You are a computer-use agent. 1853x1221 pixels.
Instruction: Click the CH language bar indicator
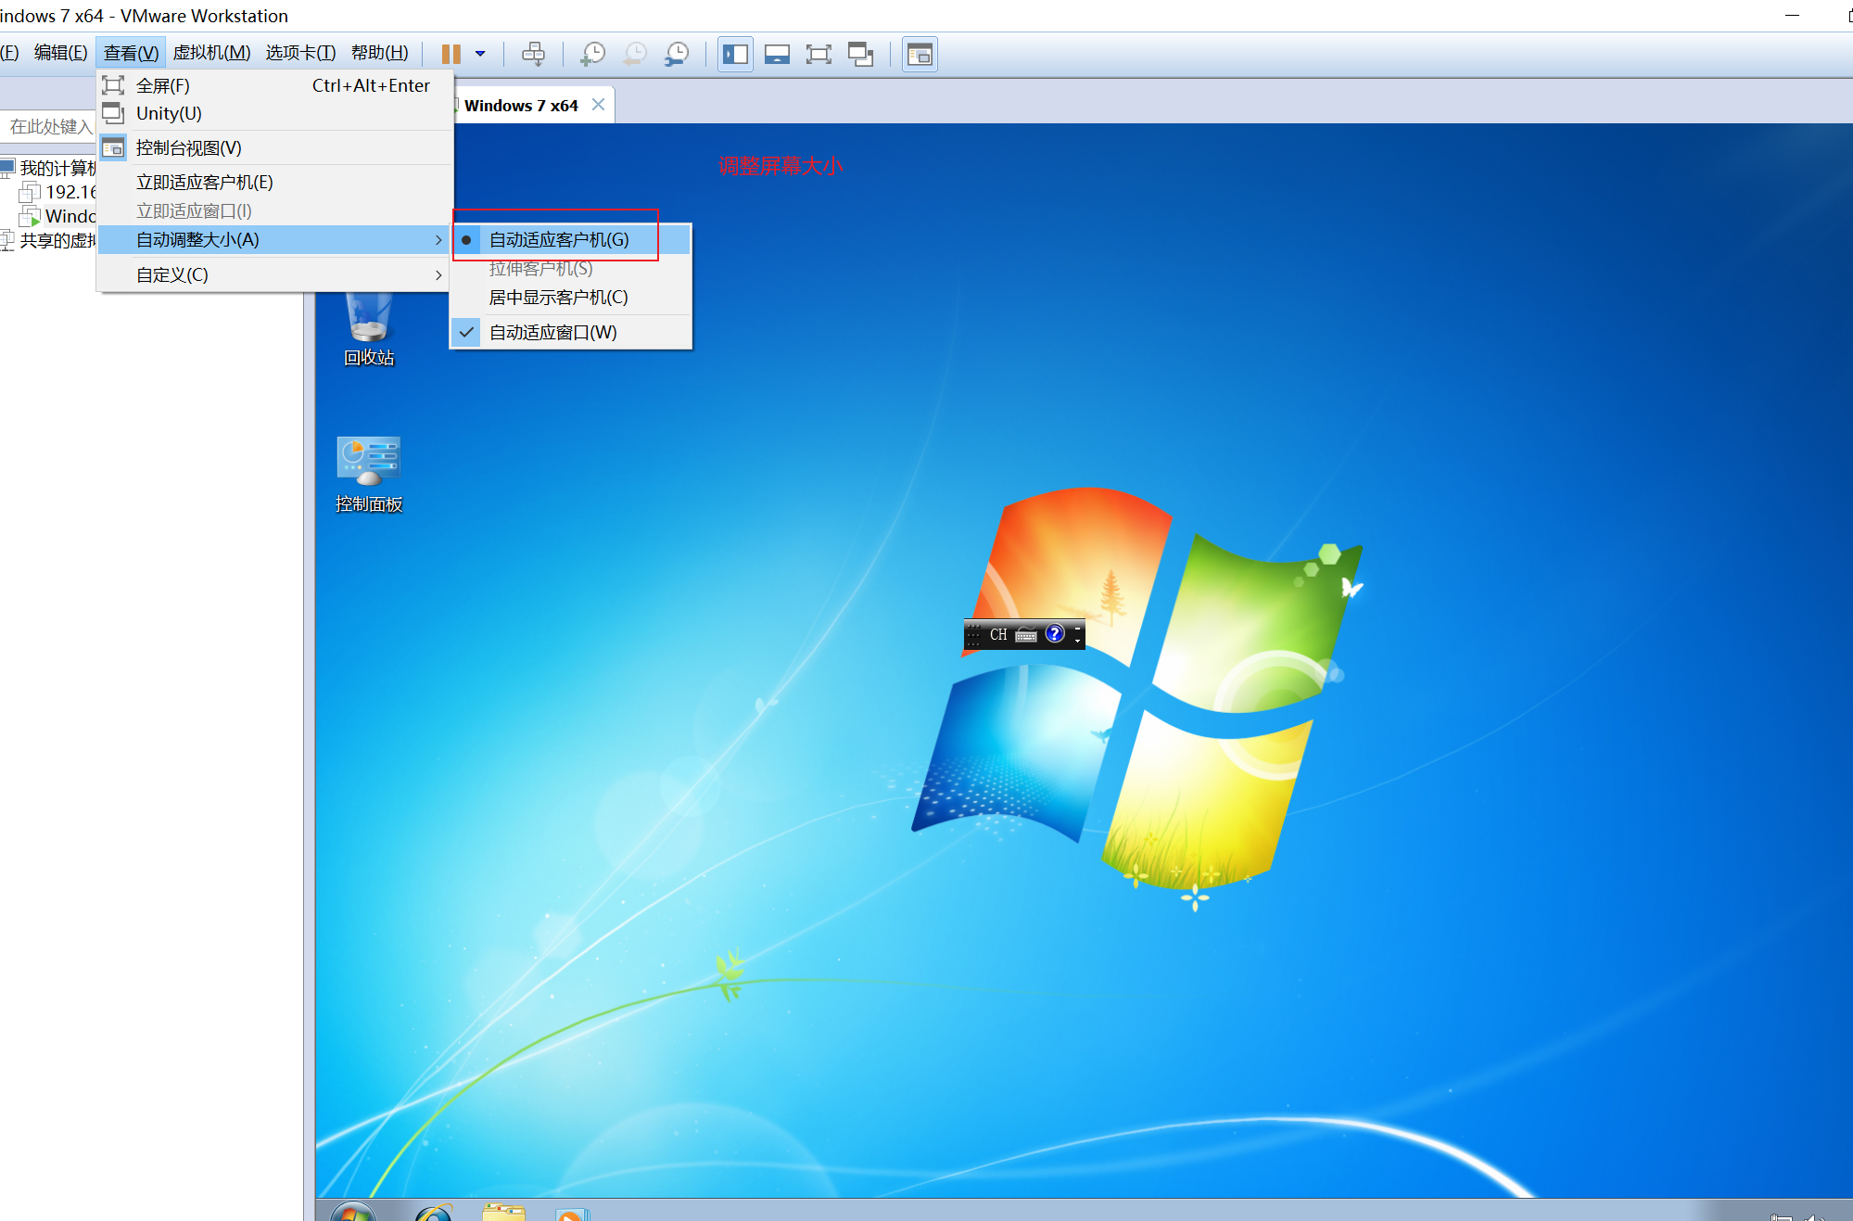[x=998, y=635]
